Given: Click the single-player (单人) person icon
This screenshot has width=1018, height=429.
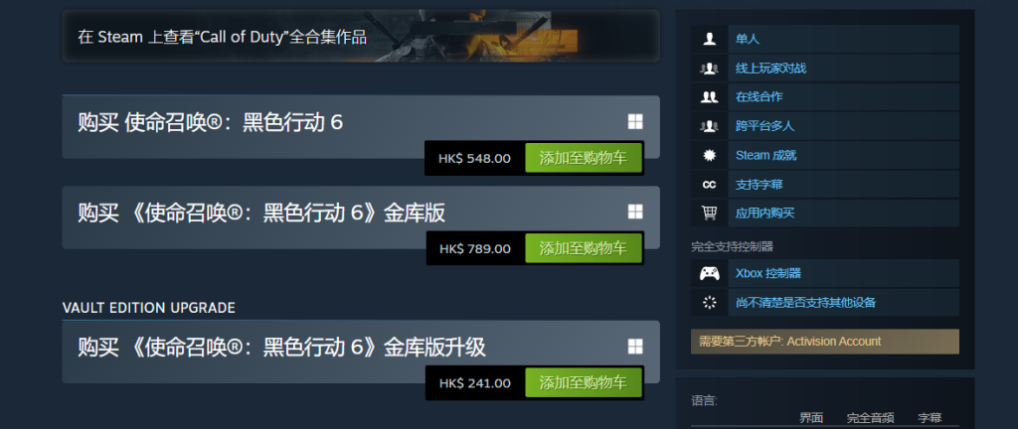Looking at the screenshot, I should (x=709, y=39).
